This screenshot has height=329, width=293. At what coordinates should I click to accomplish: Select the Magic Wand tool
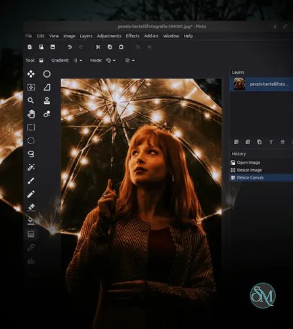click(31, 167)
